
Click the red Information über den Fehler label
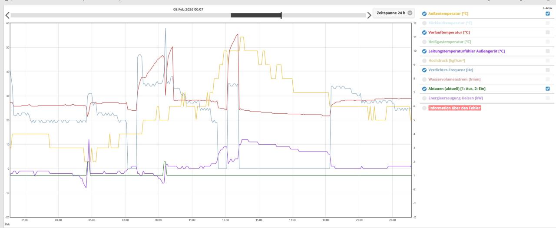click(x=454, y=108)
